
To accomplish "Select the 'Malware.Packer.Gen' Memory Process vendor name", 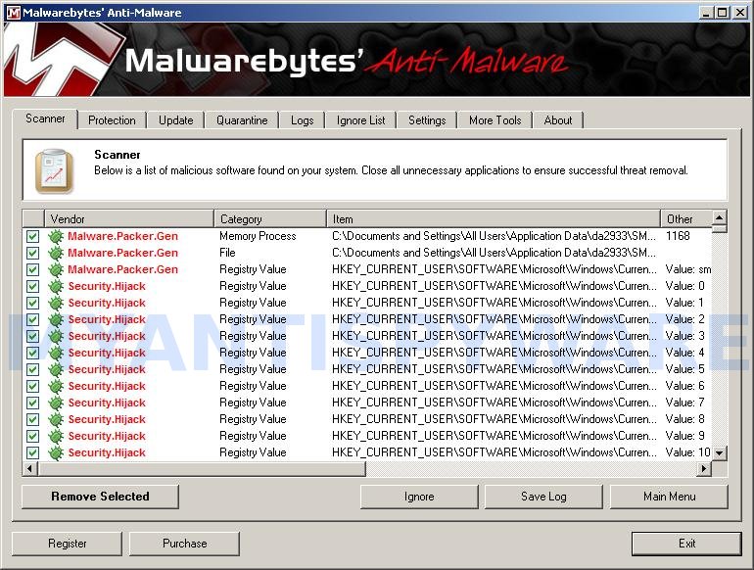I will [x=122, y=236].
